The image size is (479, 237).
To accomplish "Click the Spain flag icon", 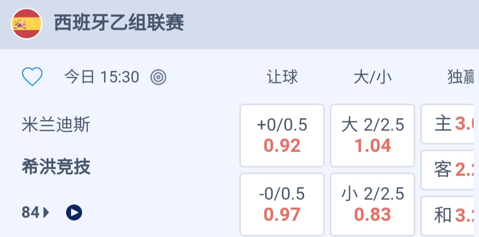I will click(x=27, y=24).
